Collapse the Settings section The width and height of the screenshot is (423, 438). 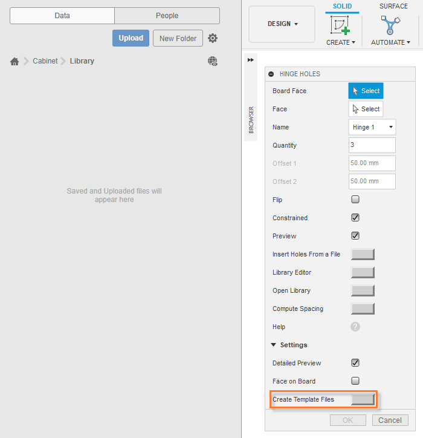coord(274,345)
